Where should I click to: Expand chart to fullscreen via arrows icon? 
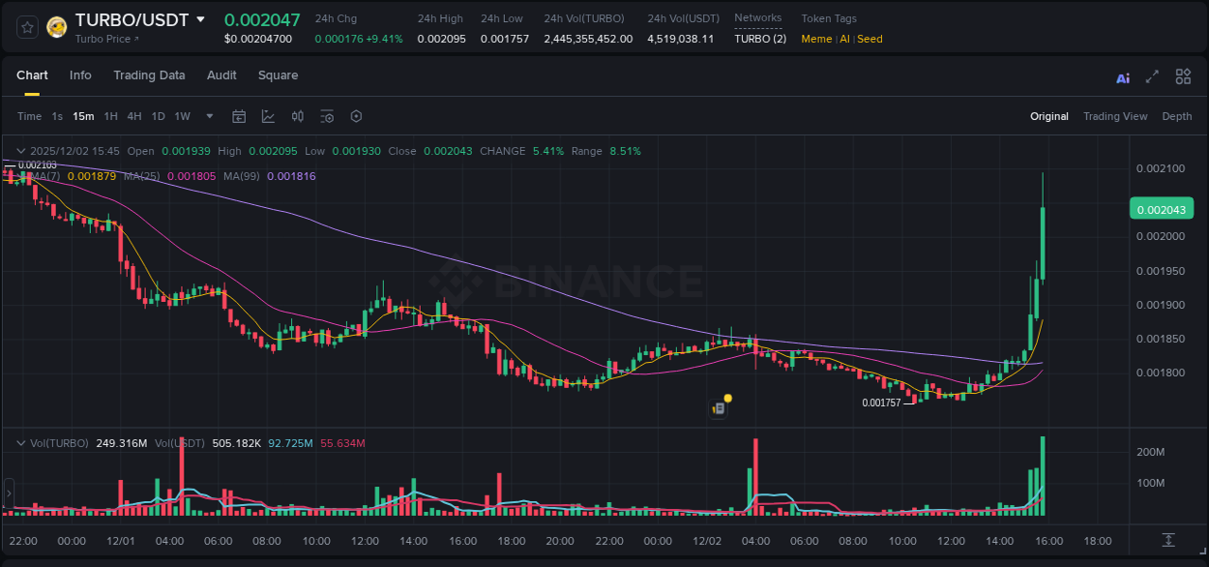pos(1152,76)
